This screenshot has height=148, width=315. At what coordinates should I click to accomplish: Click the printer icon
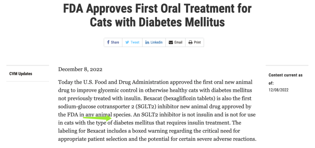click(x=190, y=42)
